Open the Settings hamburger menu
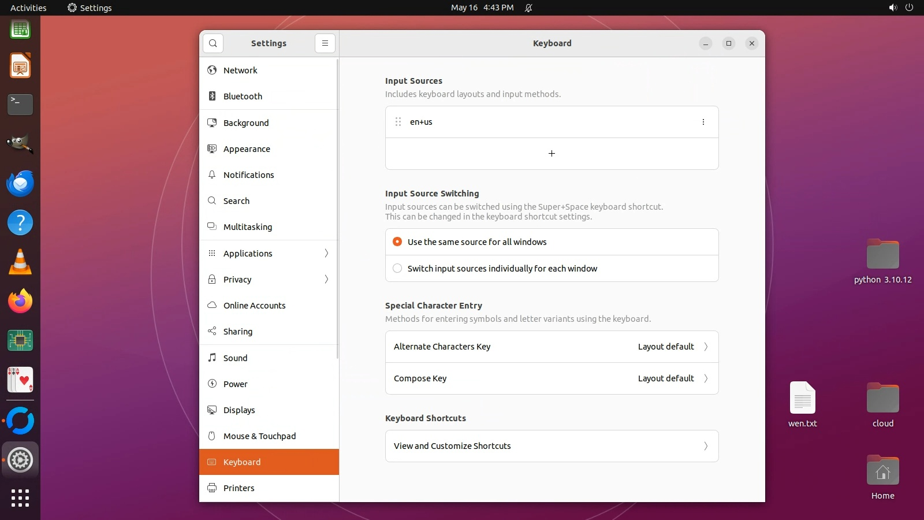This screenshot has height=520, width=924. (325, 43)
